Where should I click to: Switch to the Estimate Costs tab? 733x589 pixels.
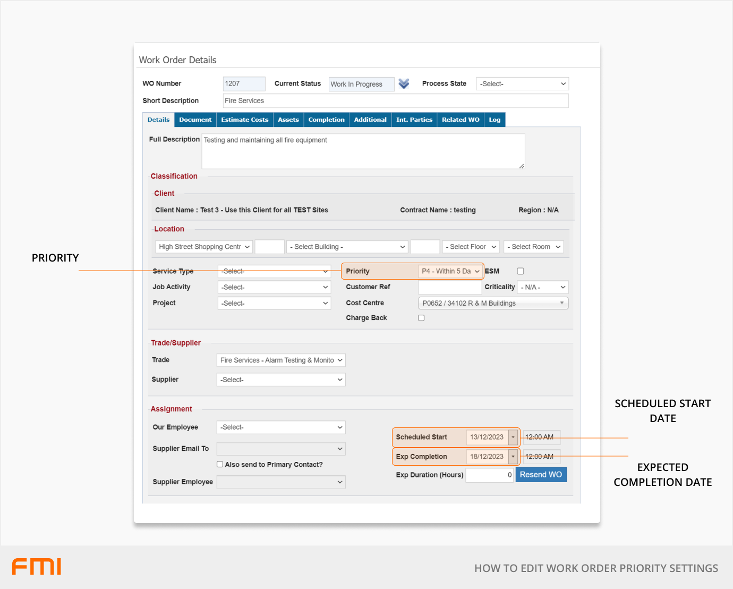coord(244,120)
